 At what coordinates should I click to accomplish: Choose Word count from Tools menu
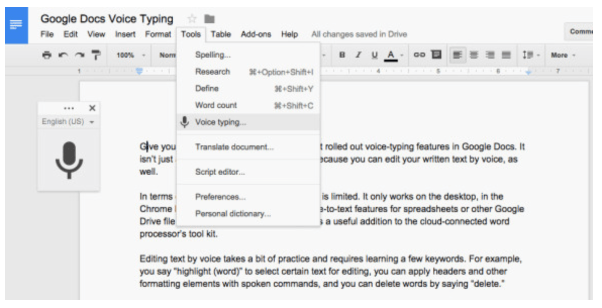click(x=248, y=105)
